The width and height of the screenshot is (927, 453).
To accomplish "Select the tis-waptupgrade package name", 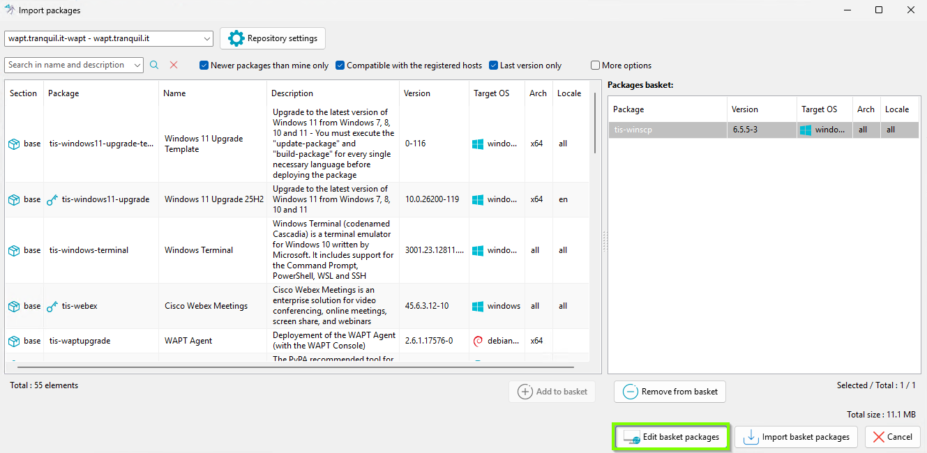I will [x=80, y=341].
